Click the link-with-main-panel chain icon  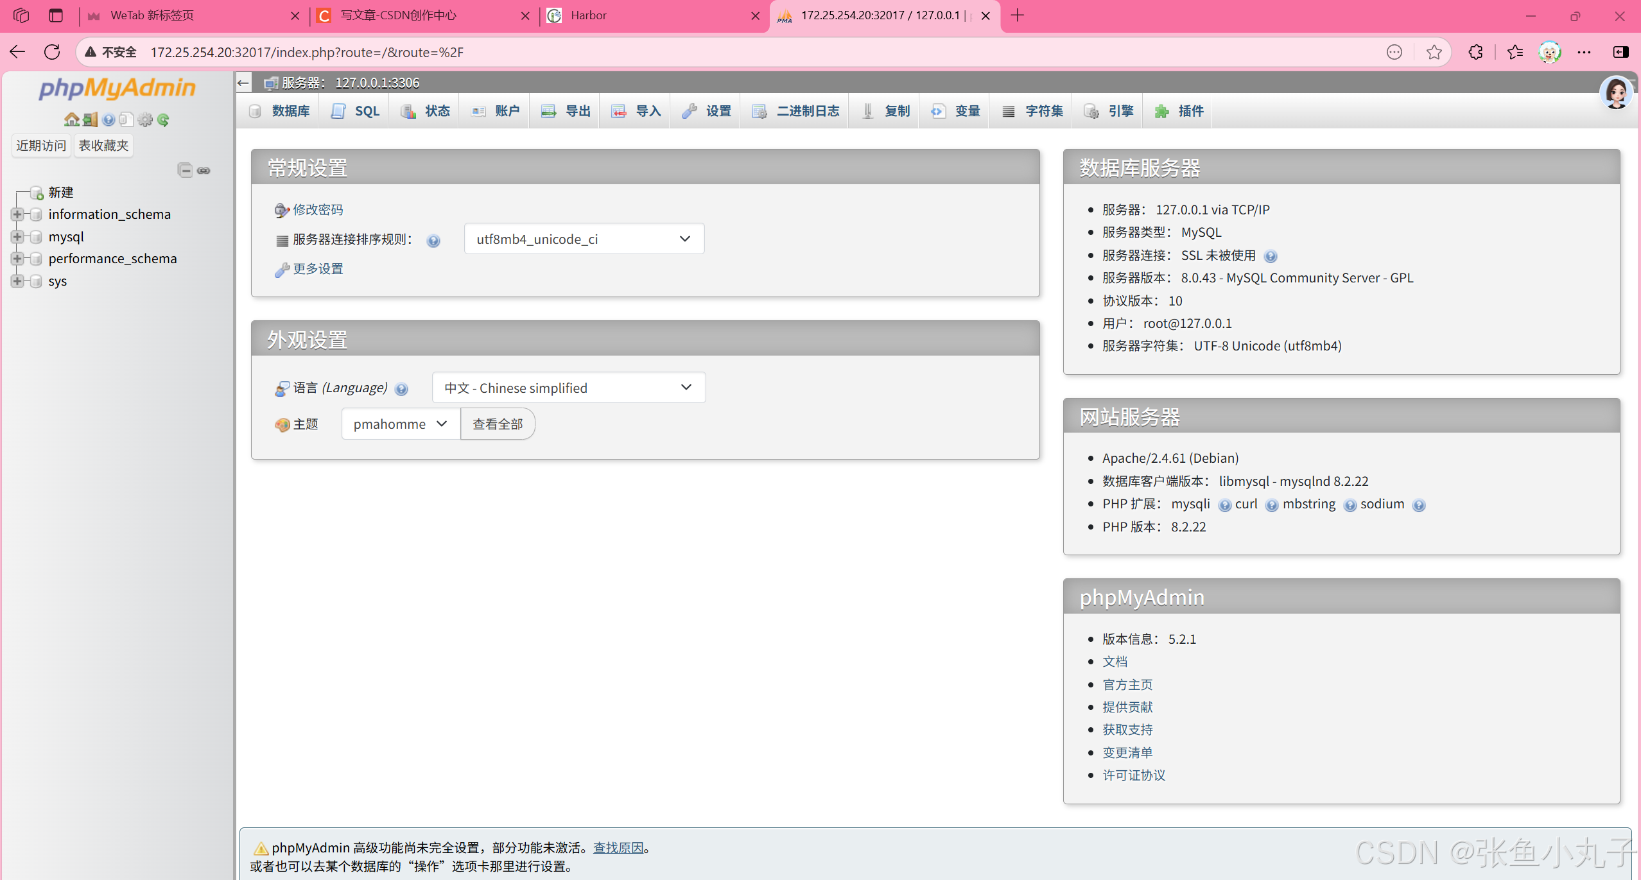pyautogui.click(x=204, y=170)
